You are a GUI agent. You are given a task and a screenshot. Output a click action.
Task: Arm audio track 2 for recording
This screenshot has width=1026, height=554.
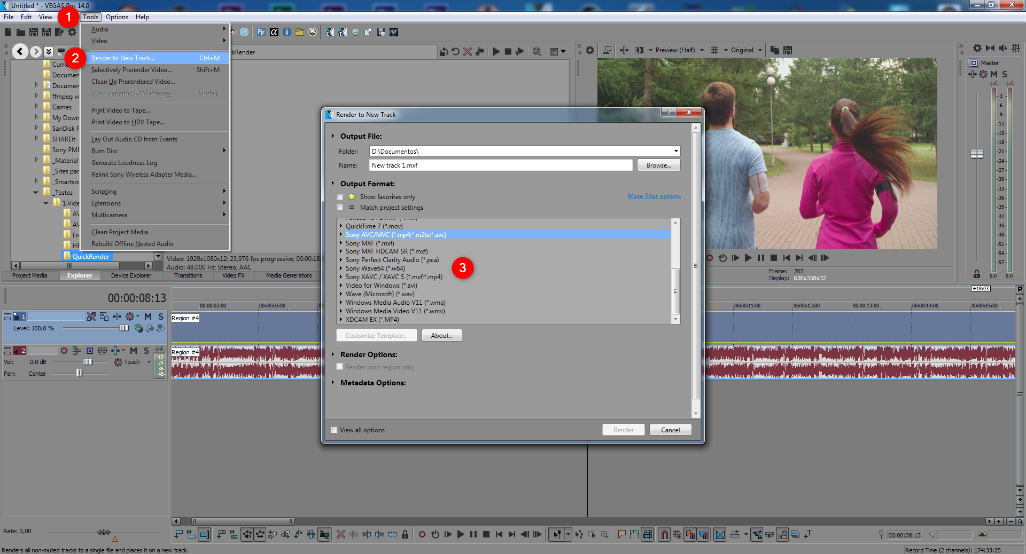click(x=64, y=351)
